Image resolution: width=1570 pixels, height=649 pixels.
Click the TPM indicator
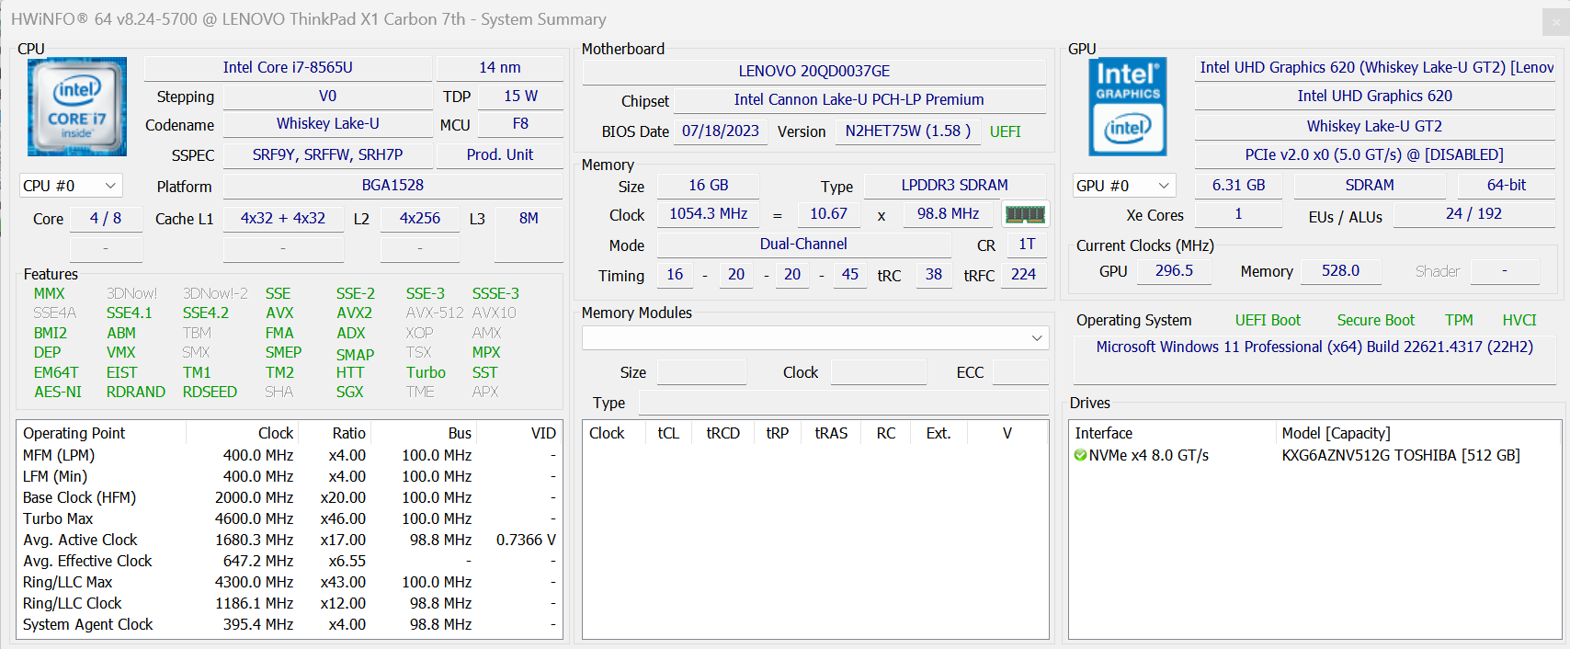(1459, 320)
